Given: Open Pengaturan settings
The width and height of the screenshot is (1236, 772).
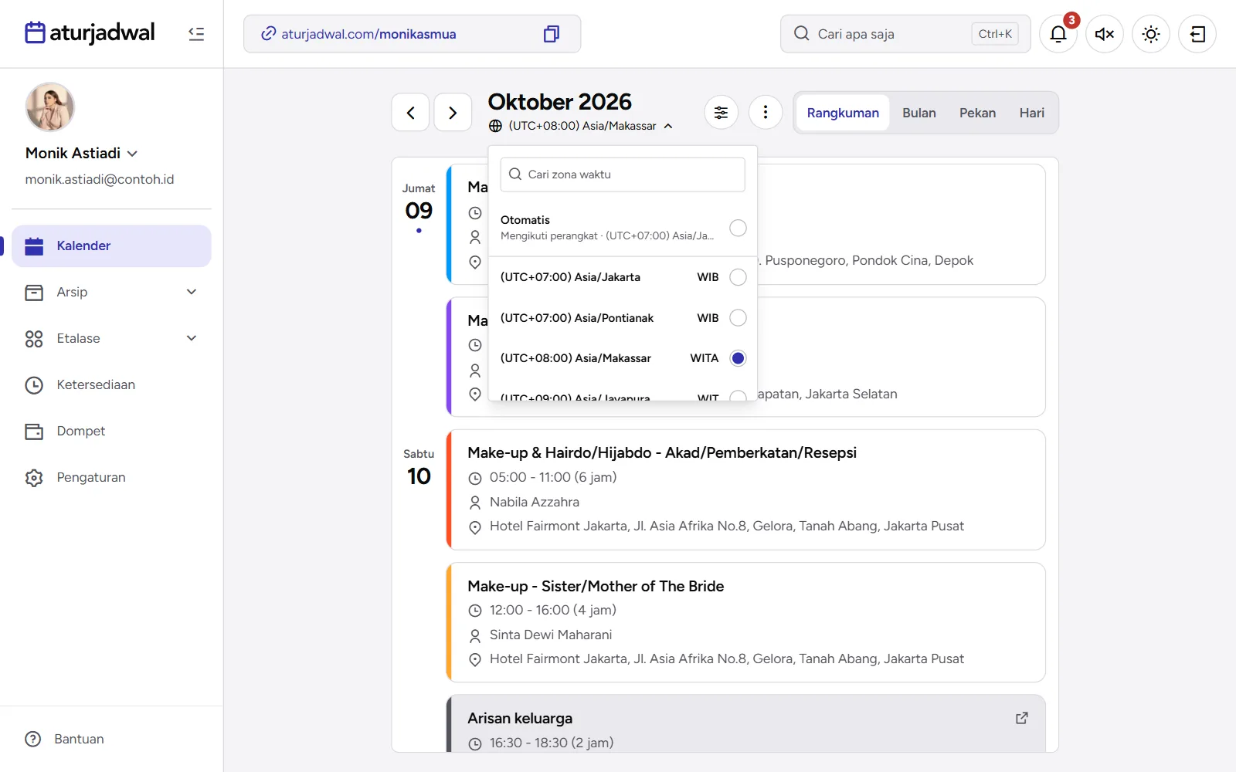Looking at the screenshot, I should coord(111,477).
